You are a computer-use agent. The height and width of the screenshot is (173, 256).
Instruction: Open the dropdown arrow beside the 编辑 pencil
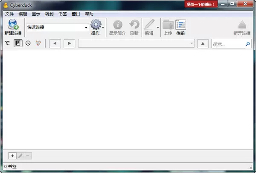click(x=158, y=28)
